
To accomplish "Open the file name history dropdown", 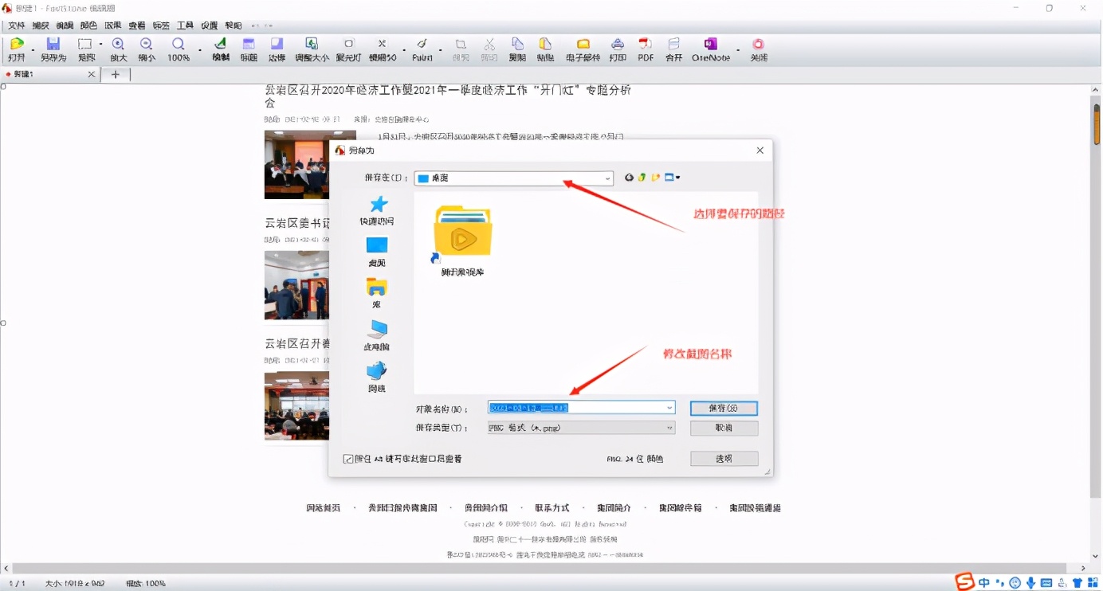I will (669, 408).
